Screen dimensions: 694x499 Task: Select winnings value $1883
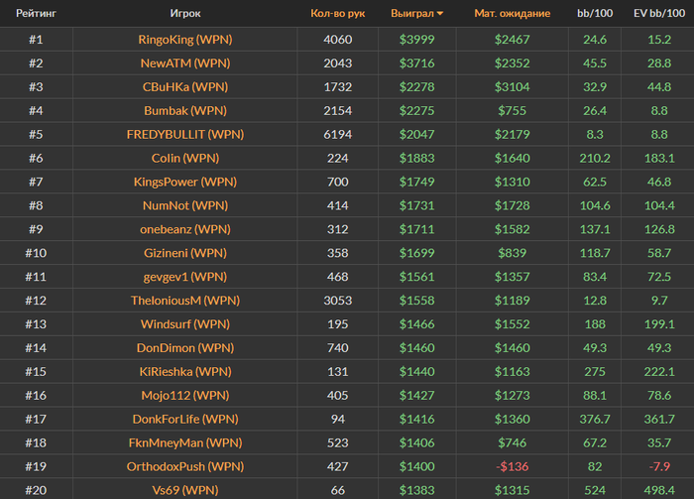(x=417, y=158)
